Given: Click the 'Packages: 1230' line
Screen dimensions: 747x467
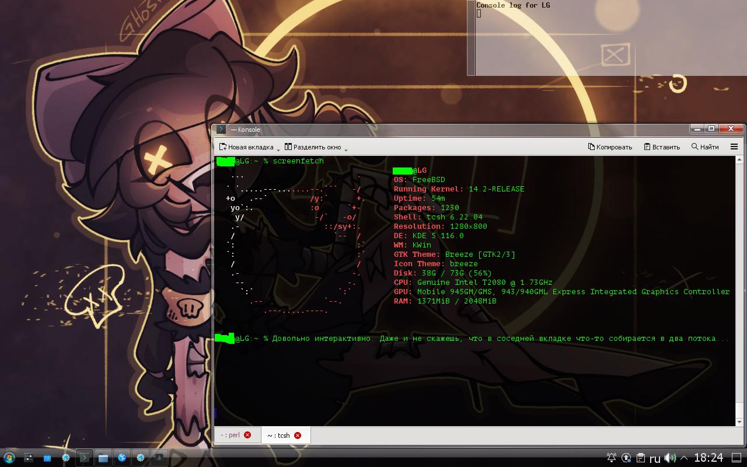Looking at the screenshot, I should point(427,208).
